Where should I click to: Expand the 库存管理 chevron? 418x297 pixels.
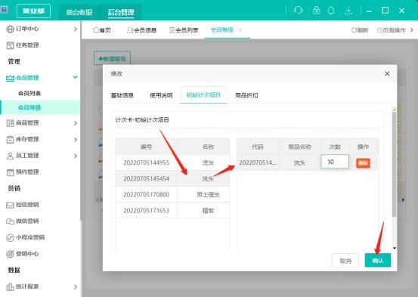pyautogui.click(x=76, y=140)
